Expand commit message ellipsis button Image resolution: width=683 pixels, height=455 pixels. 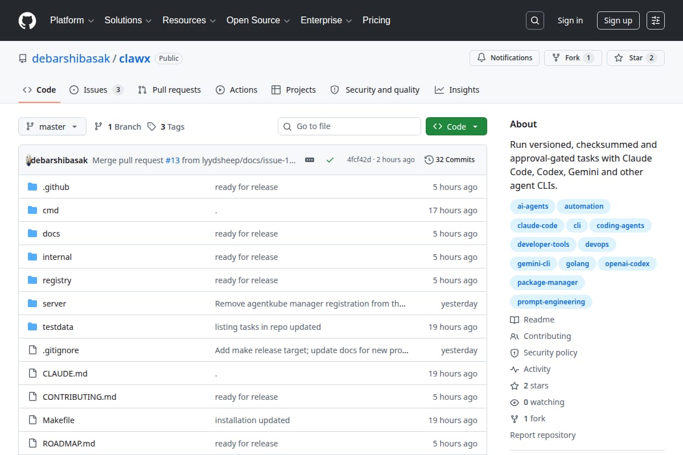pyautogui.click(x=310, y=160)
